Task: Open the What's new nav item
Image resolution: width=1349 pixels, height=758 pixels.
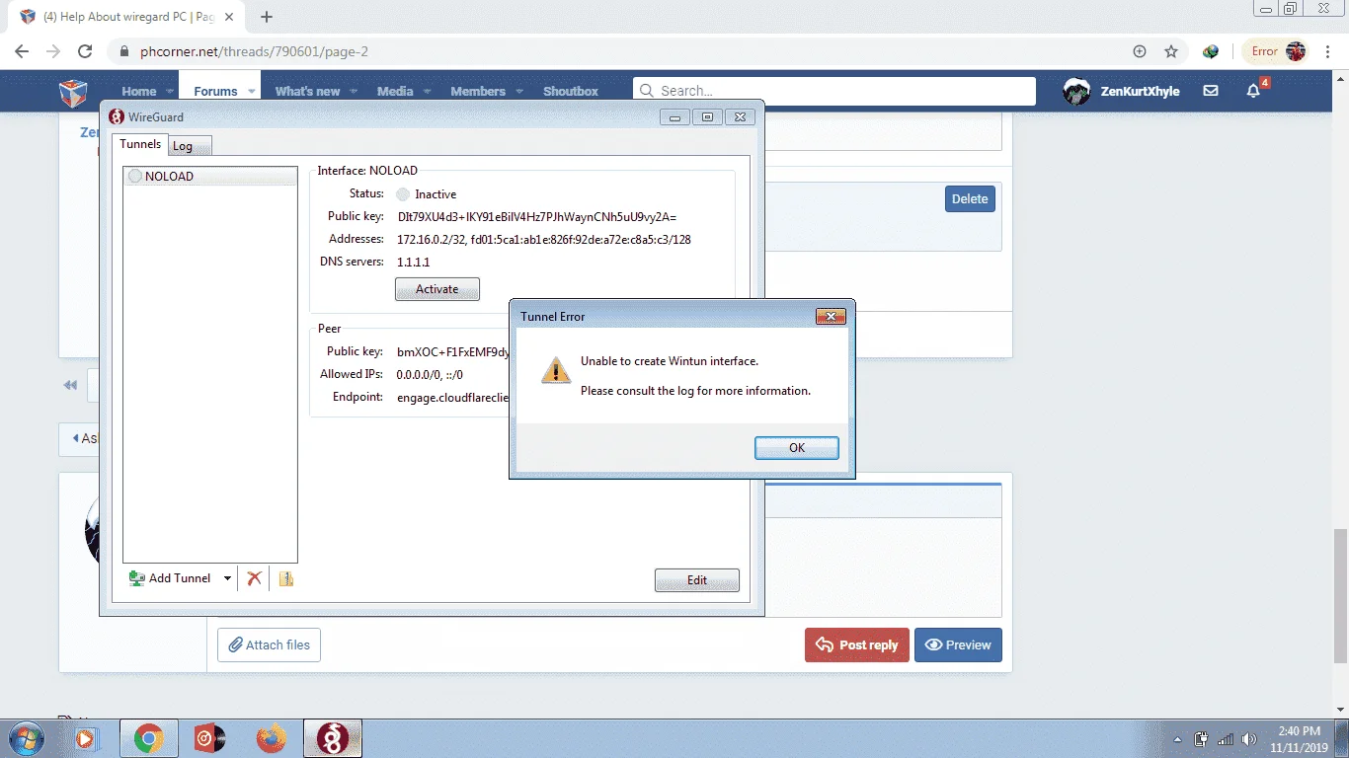Action: tap(307, 91)
